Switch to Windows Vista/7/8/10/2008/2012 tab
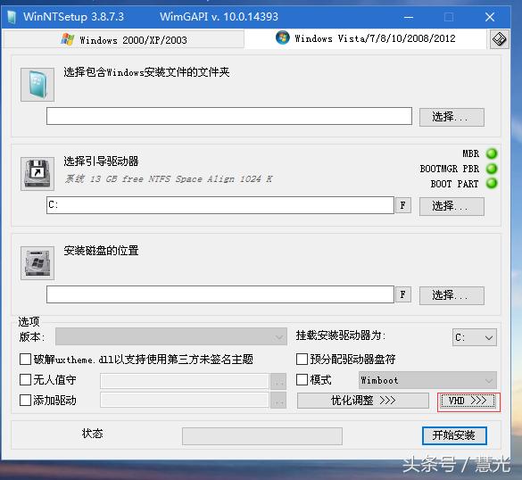The height and width of the screenshot is (480, 522). [x=365, y=38]
